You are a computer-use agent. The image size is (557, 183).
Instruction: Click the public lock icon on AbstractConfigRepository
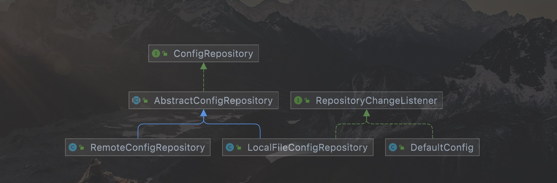point(145,101)
